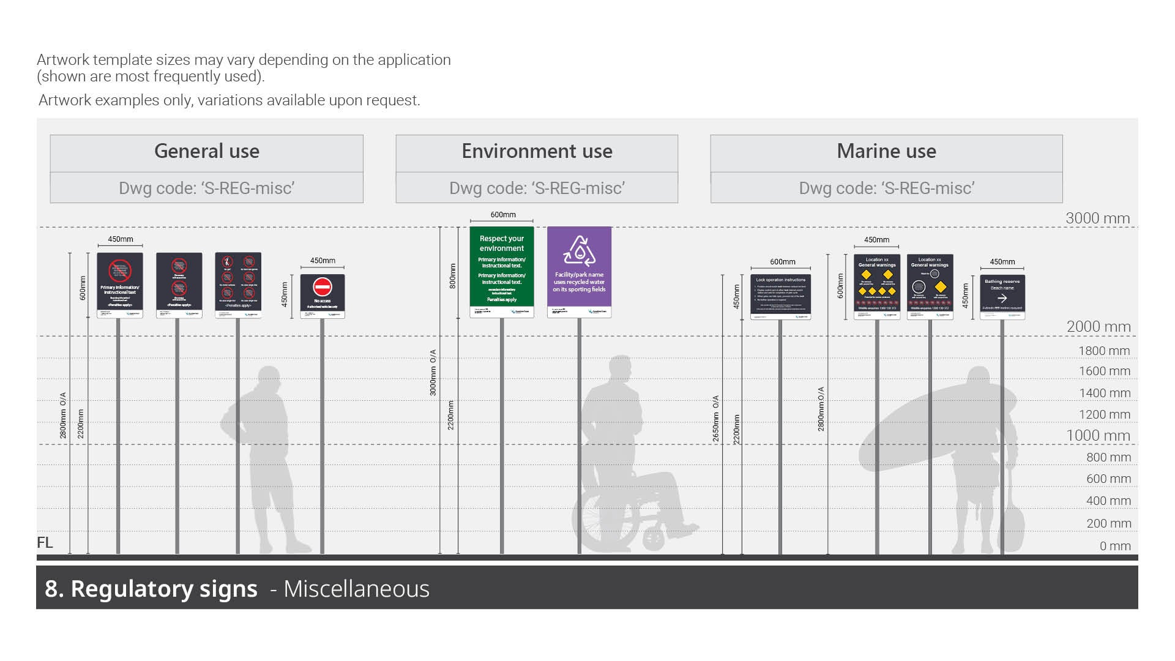
Task: Click the green Respect your environment sign
Action: pos(502,269)
